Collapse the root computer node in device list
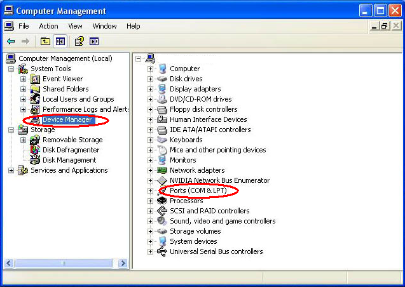The height and width of the screenshot is (287, 405). tap(139, 59)
